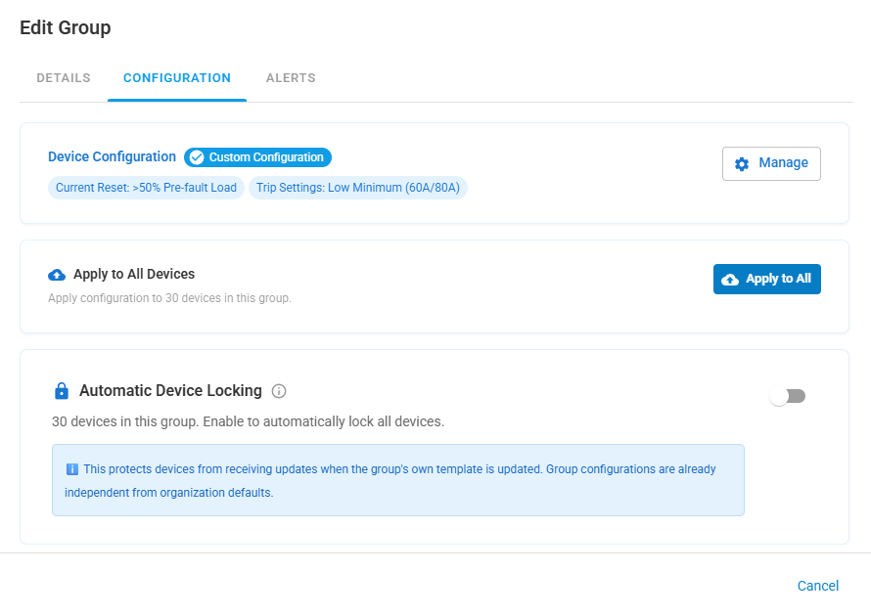Open the Alerts tab
The image size is (871, 616).
pos(291,78)
